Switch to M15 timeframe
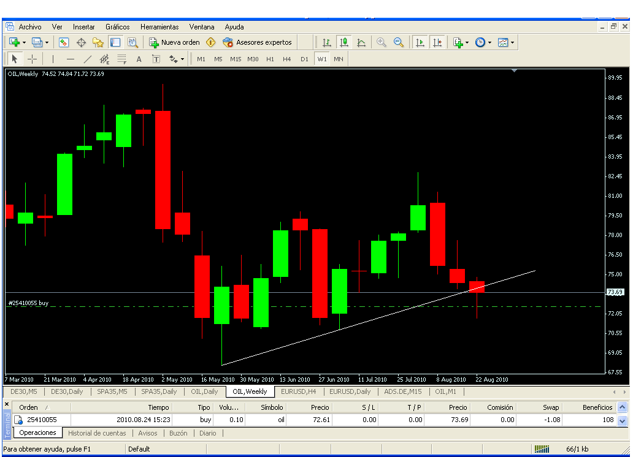This screenshot has height=457, width=633. pyautogui.click(x=236, y=59)
